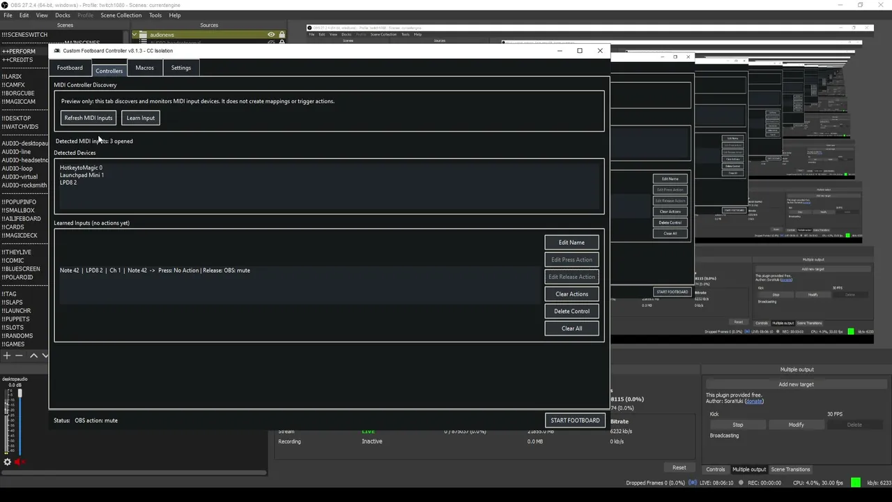Switch to Scene Transitions dock tab
892x502 pixels.
(x=790, y=469)
